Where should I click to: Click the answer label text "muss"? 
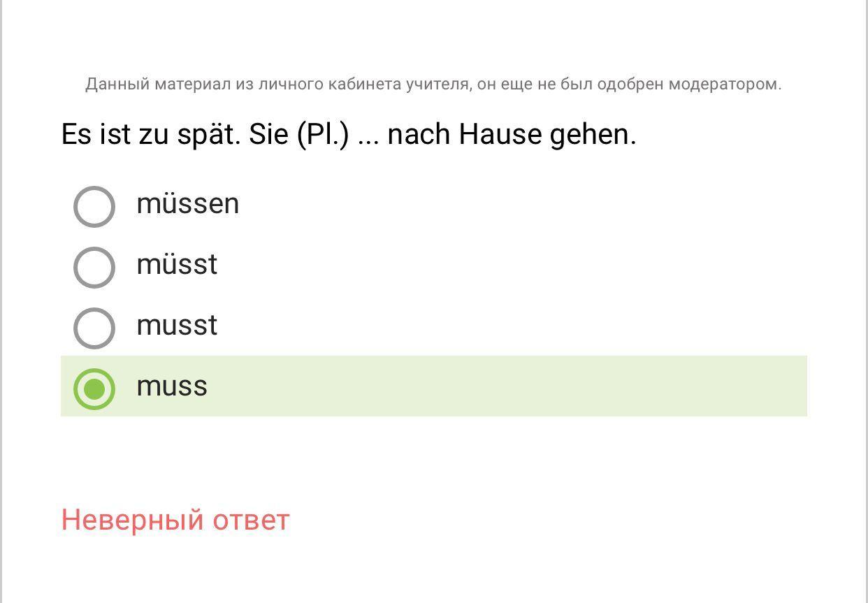pyautogui.click(x=172, y=386)
